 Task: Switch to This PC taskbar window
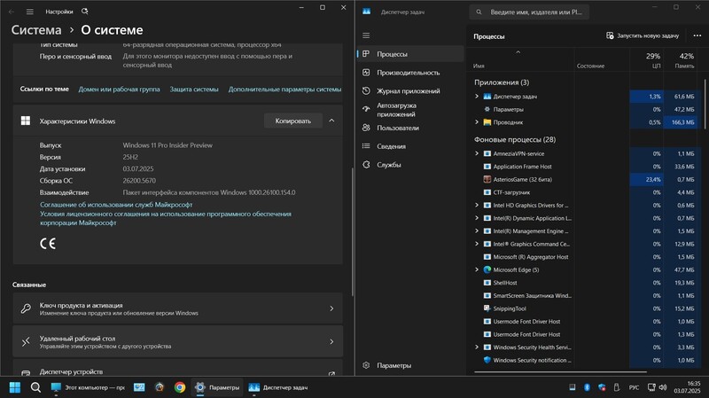pos(88,387)
